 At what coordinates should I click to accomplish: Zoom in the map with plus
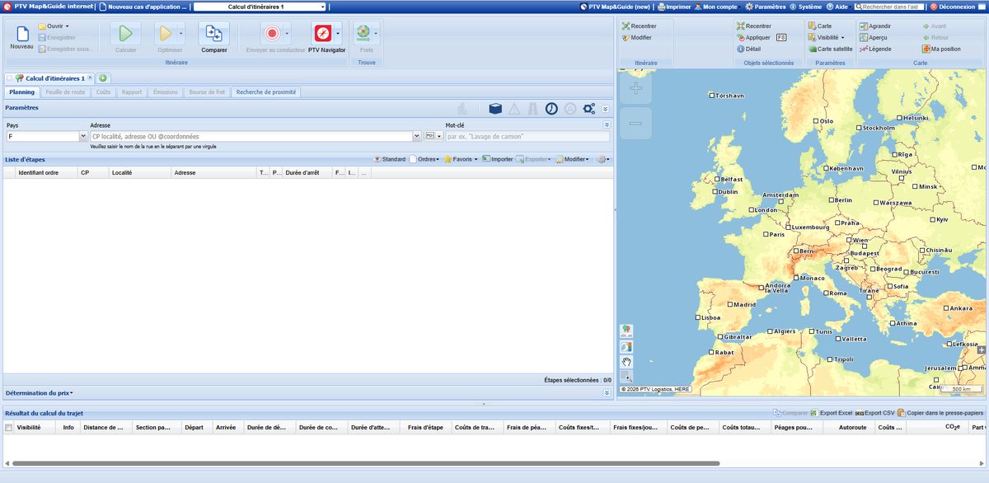pos(635,88)
